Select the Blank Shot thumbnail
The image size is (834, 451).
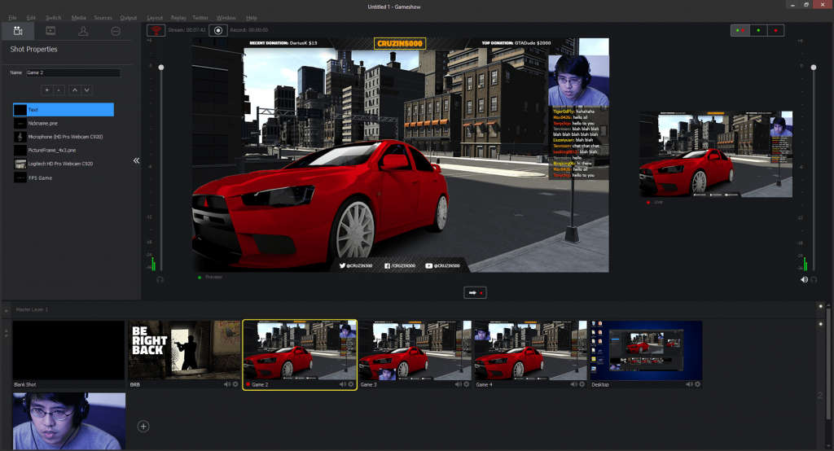68,350
